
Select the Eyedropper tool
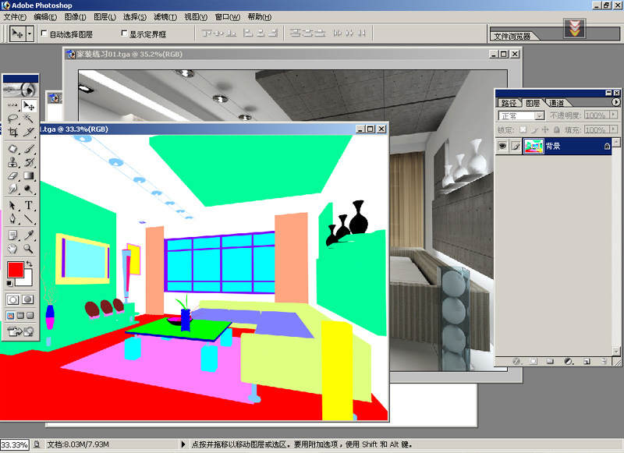click(x=28, y=235)
